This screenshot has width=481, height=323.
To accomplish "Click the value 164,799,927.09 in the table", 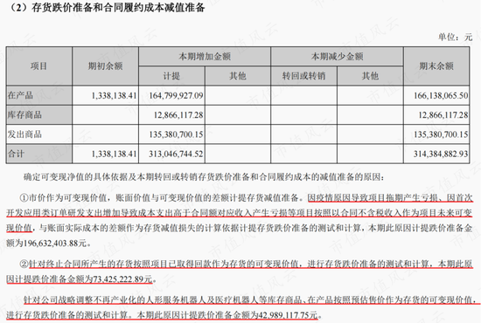I will (x=176, y=96).
